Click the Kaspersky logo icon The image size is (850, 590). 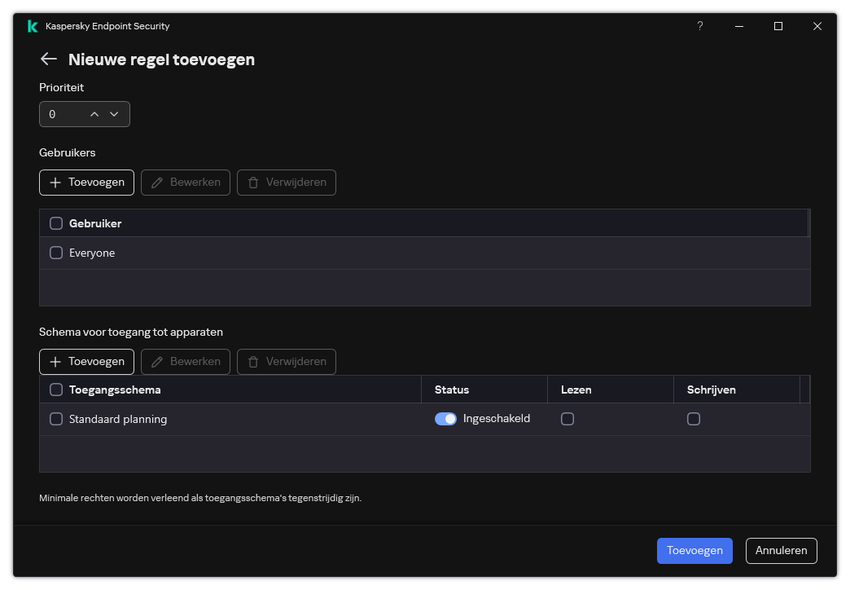point(32,26)
